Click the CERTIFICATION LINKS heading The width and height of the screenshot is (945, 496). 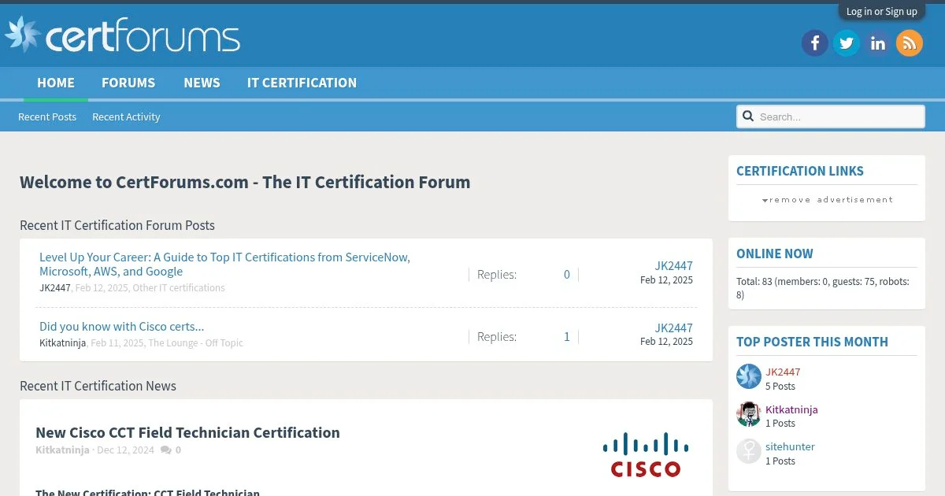(x=799, y=171)
